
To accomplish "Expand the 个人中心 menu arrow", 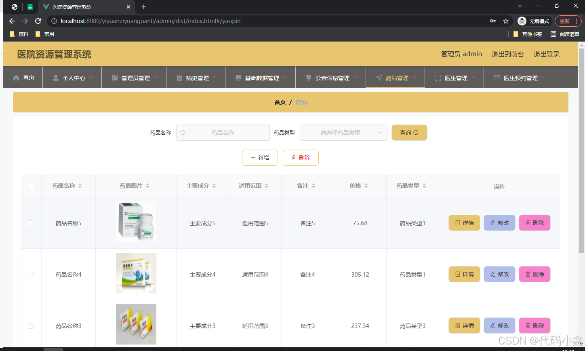I will (91, 77).
